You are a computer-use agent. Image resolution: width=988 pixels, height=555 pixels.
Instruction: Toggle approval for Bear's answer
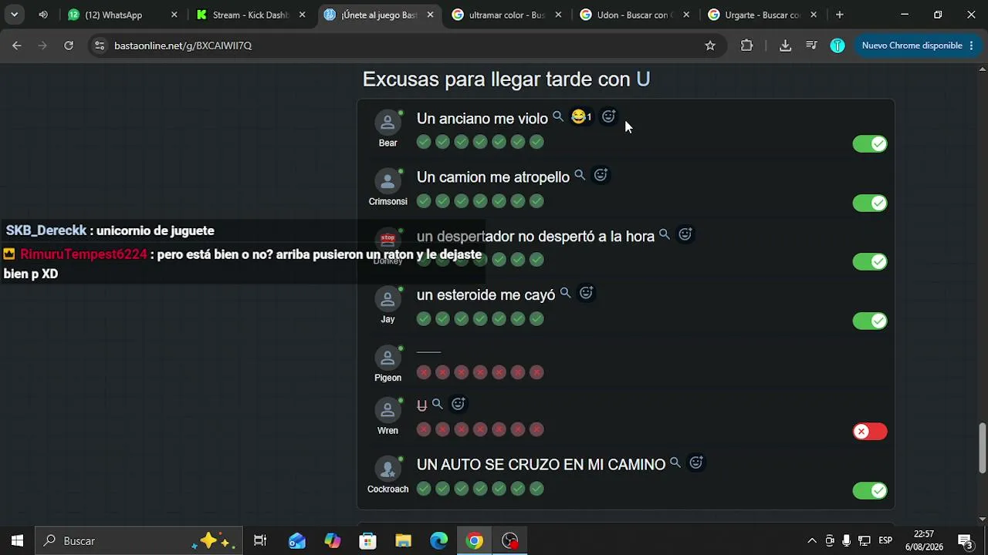[870, 144]
